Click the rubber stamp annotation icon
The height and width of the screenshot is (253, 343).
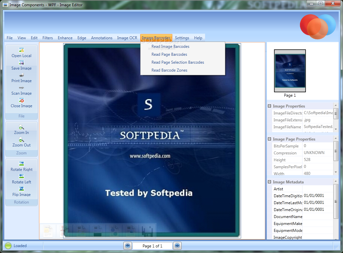point(65,231)
